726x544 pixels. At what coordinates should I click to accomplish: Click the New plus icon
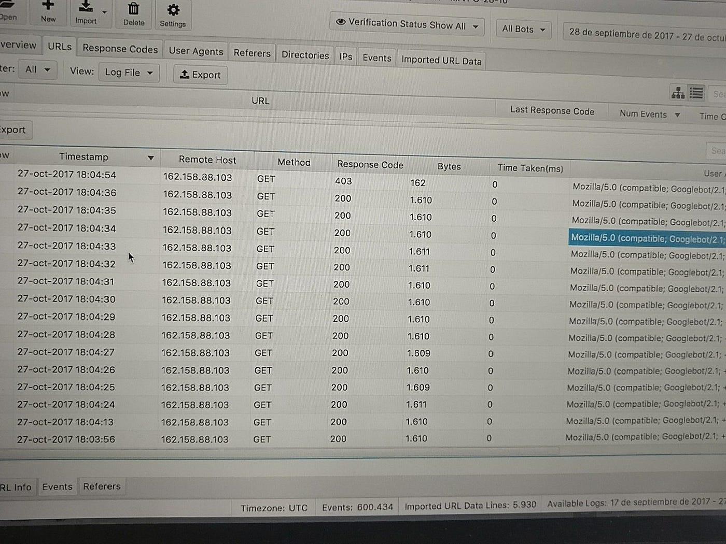(48, 6)
